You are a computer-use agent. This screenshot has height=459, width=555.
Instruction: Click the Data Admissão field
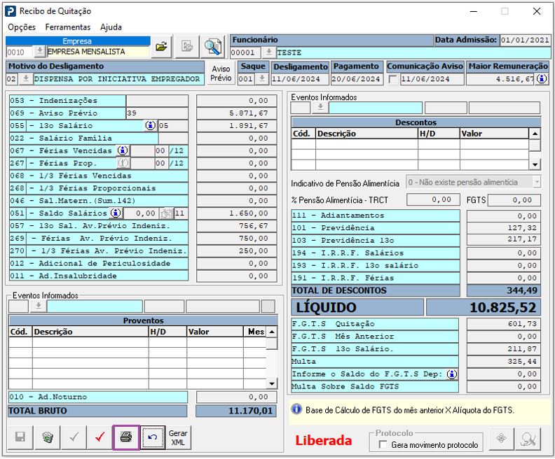tap(526, 40)
